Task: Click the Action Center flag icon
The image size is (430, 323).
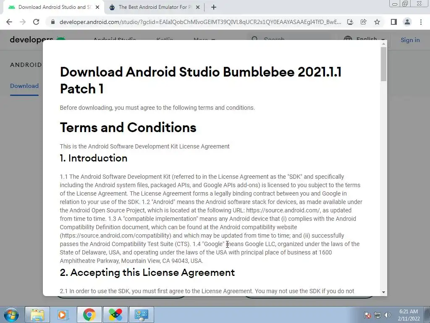Action: (367, 315)
